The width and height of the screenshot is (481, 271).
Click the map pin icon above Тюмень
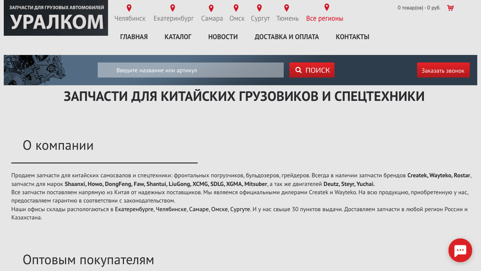(287, 8)
